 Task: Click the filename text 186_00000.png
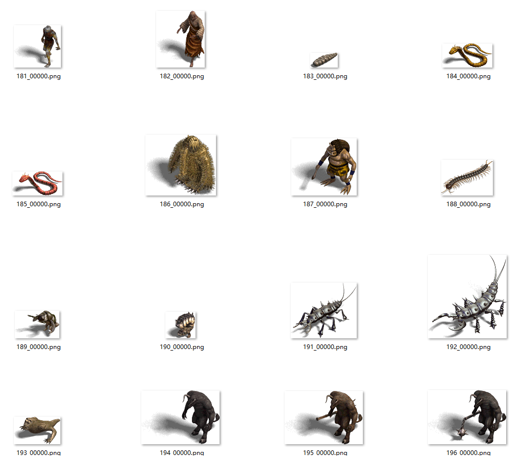pos(182,204)
